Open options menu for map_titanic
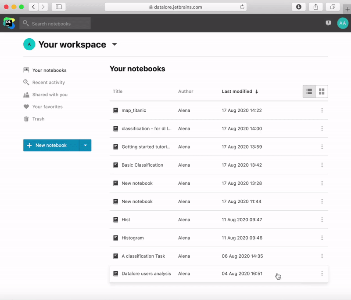The width and height of the screenshot is (351, 300). tap(322, 110)
